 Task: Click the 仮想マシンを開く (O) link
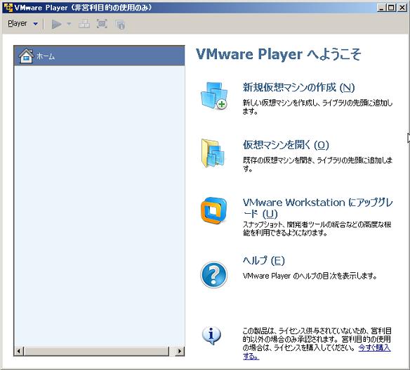click(286, 145)
